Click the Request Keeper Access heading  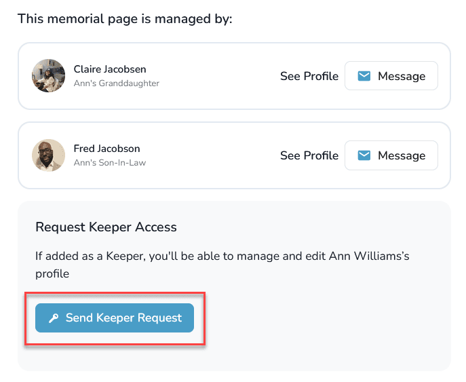(106, 227)
